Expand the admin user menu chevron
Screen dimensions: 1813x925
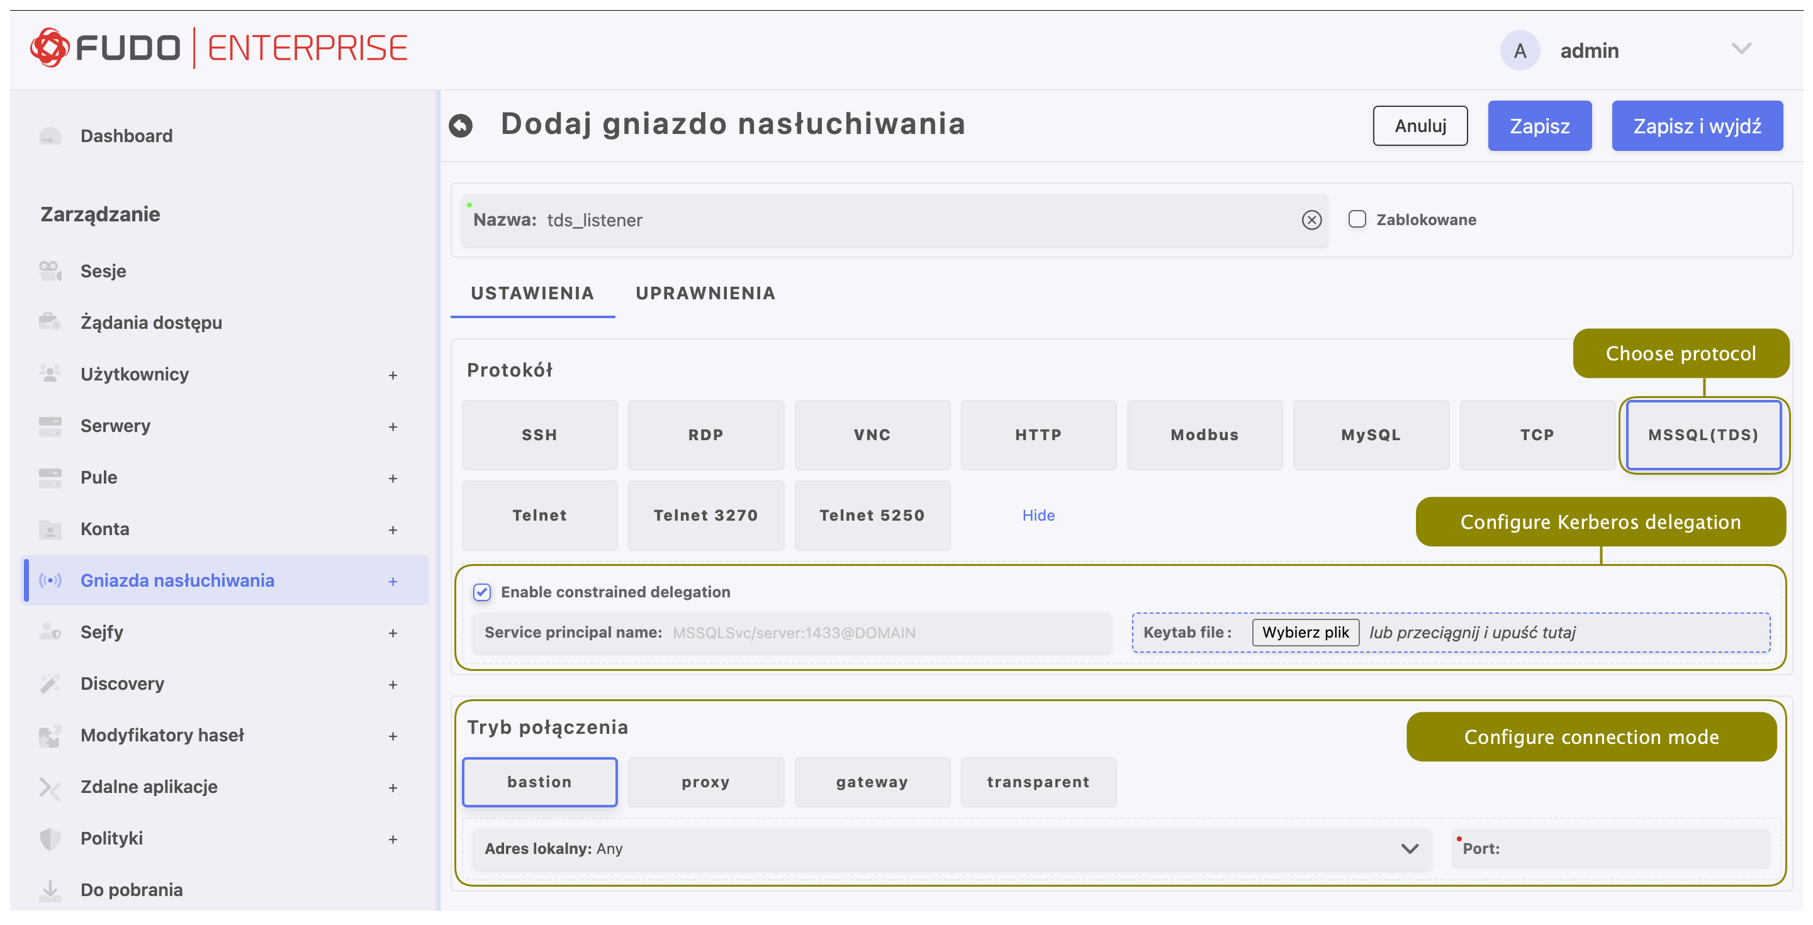(x=1741, y=49)
